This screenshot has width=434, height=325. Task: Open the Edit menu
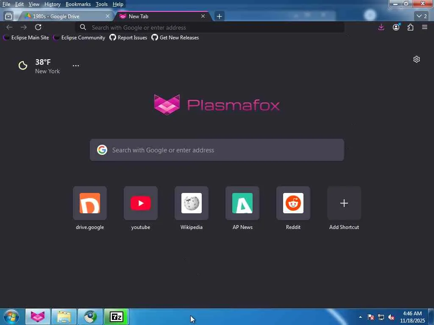tap(19, 4)
